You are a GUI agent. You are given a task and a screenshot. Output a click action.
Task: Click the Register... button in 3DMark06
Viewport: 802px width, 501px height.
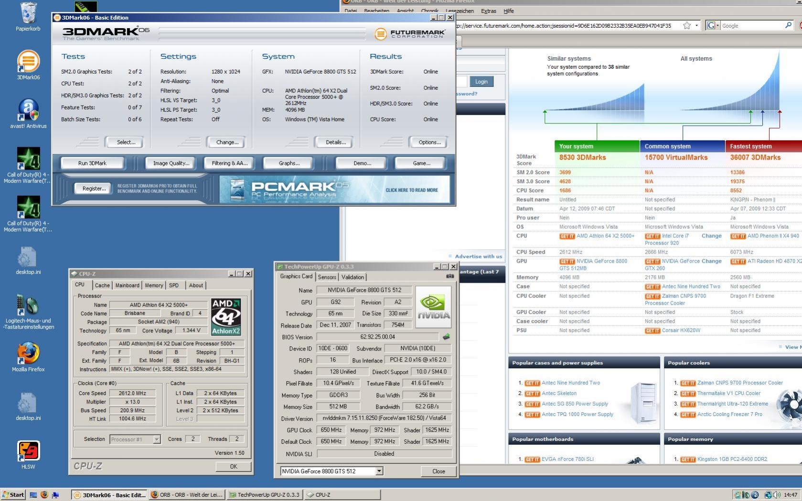point(94,189)
